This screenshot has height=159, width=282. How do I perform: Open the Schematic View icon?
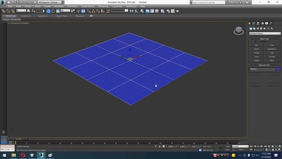[x=157, y=11]
